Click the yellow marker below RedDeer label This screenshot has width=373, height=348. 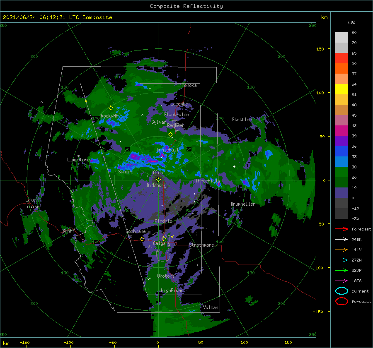[171, 134]
